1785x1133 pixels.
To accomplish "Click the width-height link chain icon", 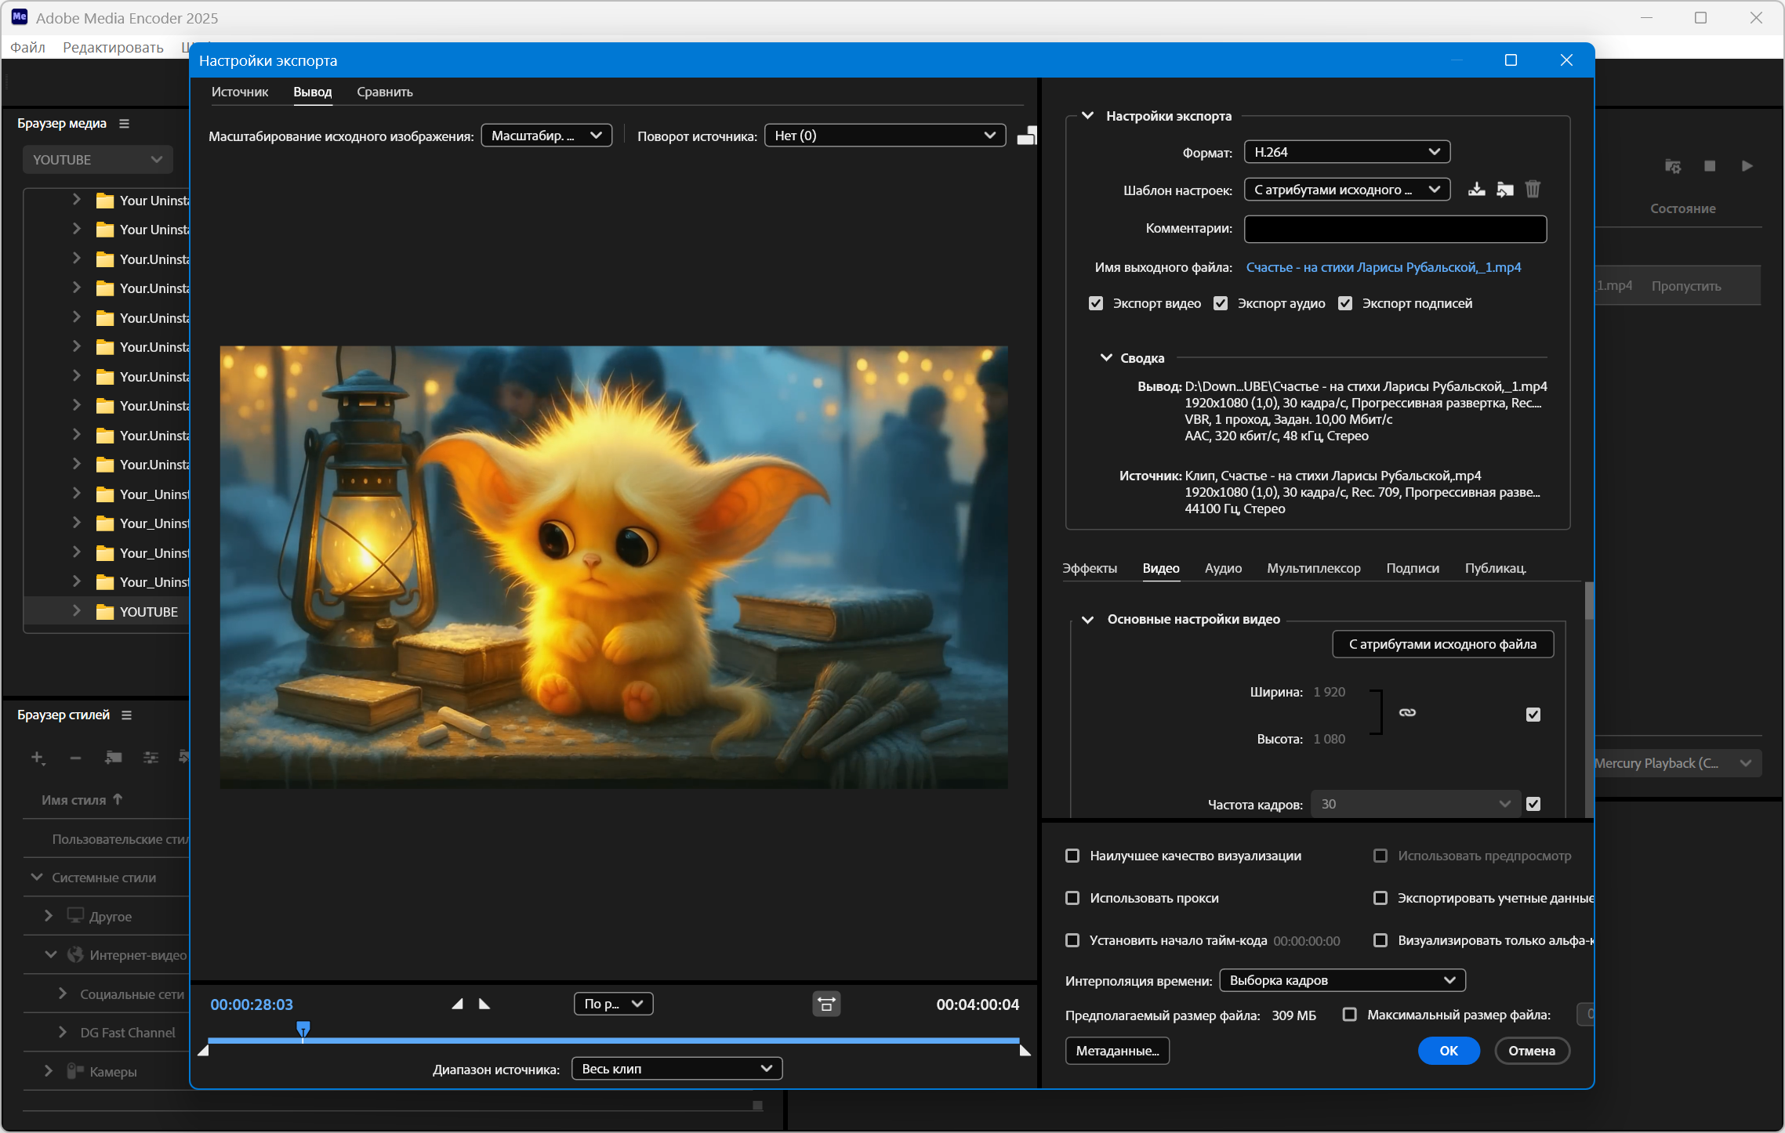I will click(x=1407, y=712).
